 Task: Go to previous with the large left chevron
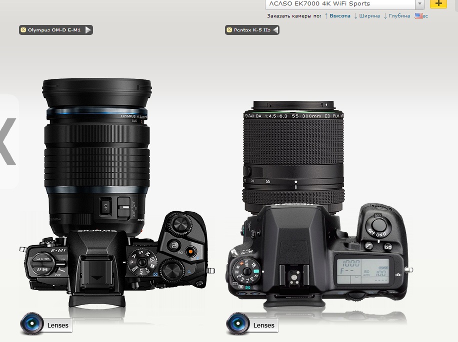tap(8, 141)
